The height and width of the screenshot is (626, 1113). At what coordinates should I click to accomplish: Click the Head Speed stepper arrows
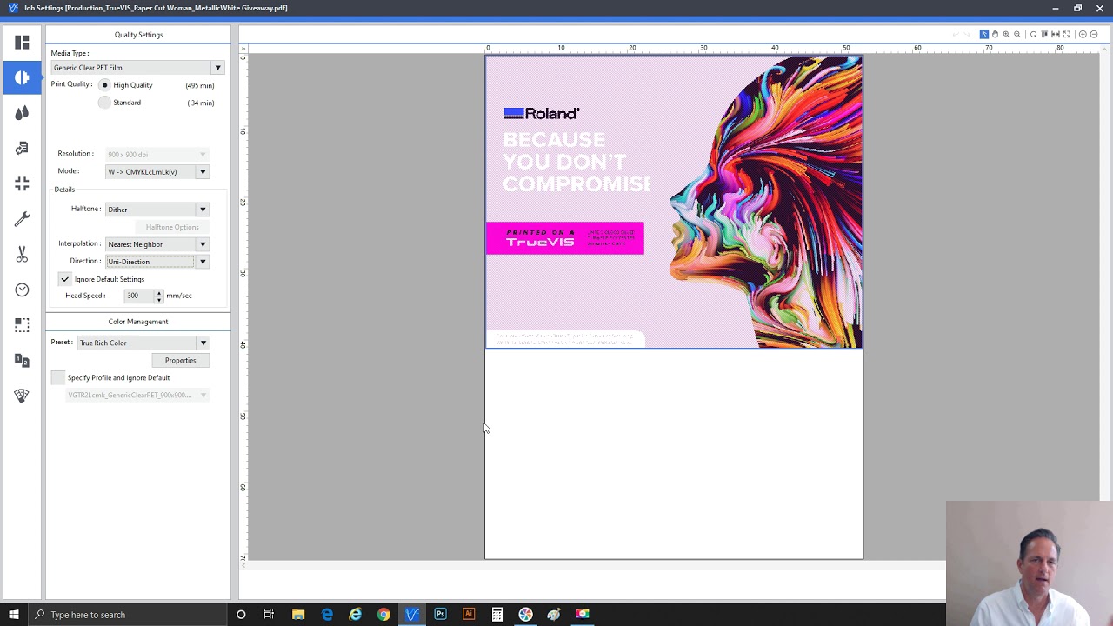tap(158, 296)
